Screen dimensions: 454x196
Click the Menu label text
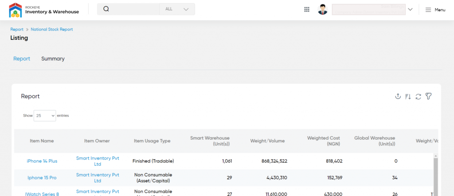pos(440,10)
